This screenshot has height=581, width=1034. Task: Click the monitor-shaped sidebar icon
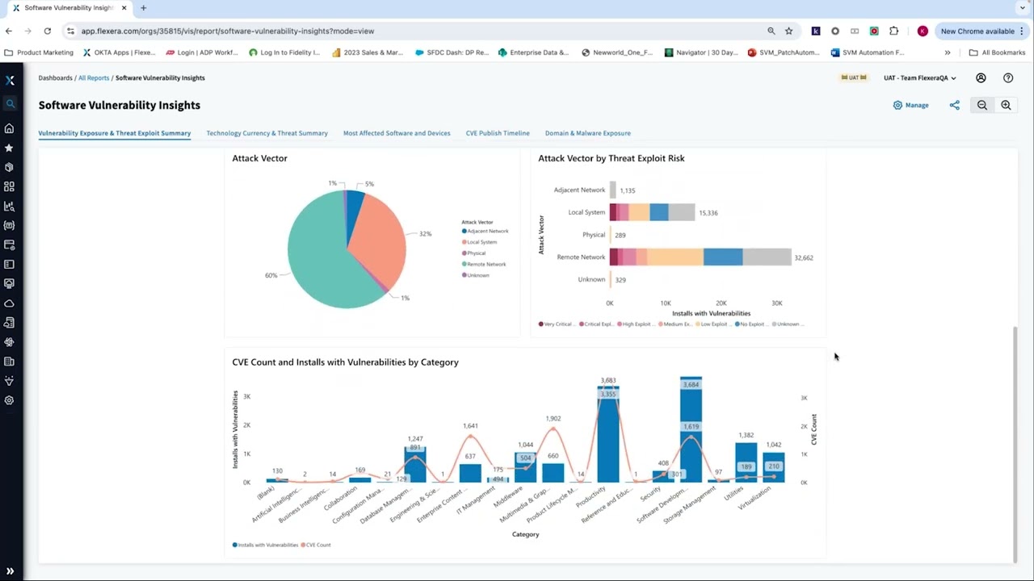[x=10, y=283]
